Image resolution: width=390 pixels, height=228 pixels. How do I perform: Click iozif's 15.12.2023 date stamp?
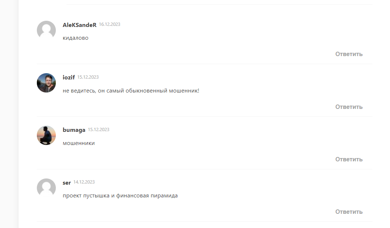pyautogui.click(x=88, y=77)
